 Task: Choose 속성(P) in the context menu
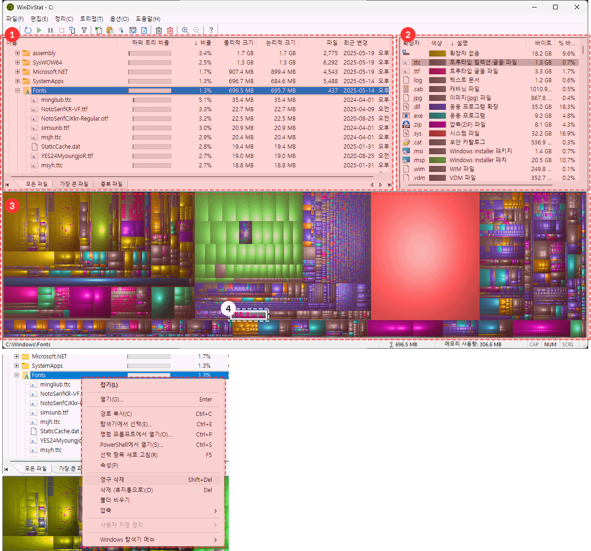pyautogui.click(x=153, y=465)
